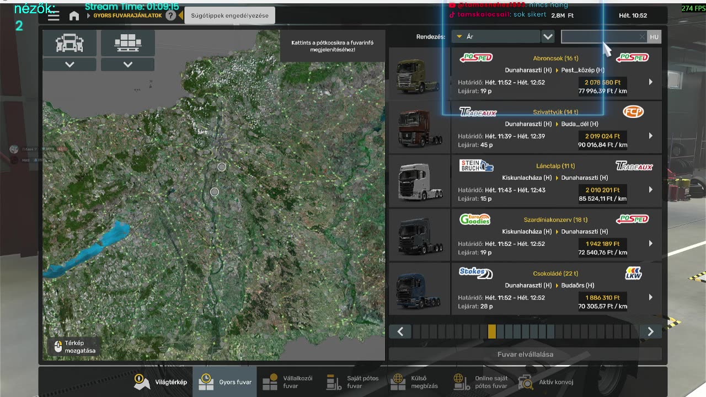
Task: Expand chevron under truck filter icon
Action: tap(69, 65)
